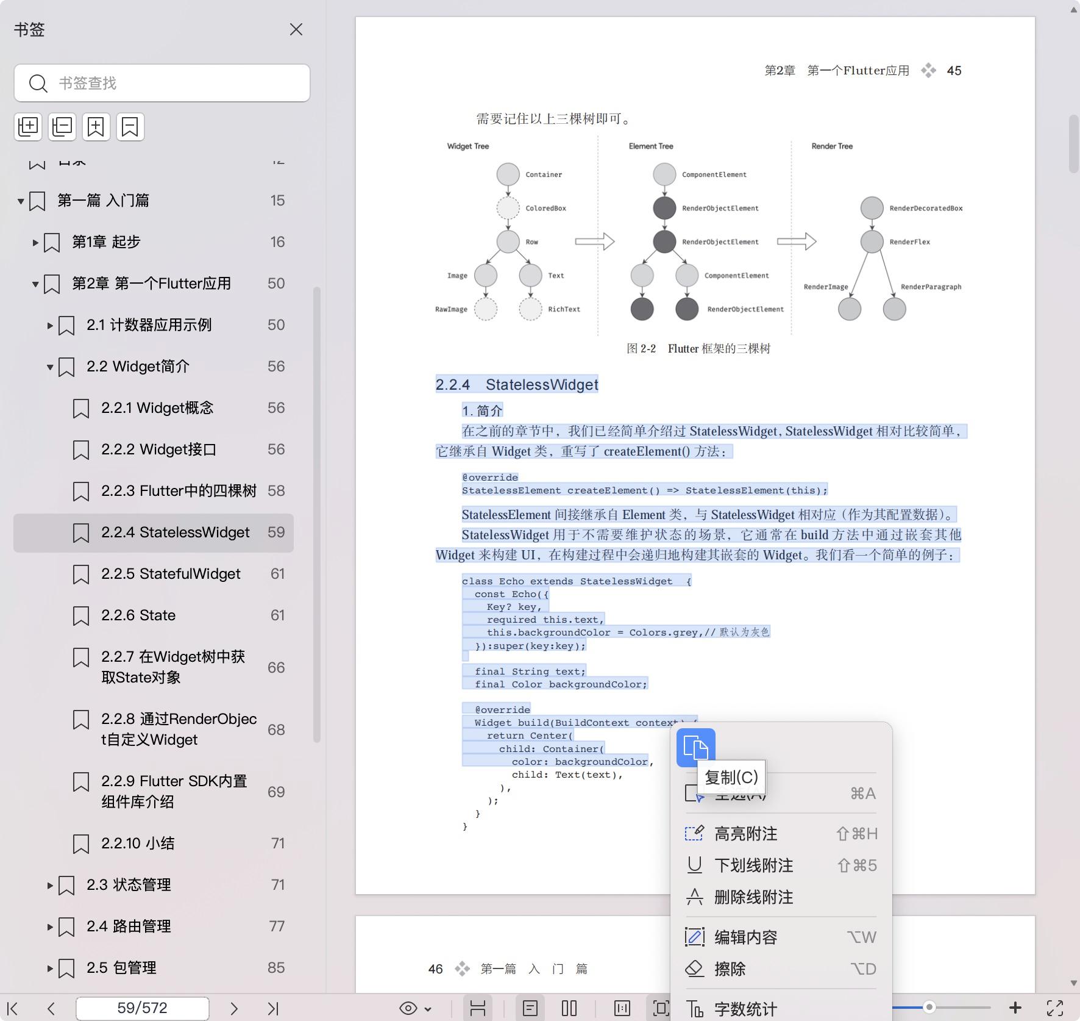This screenshot has height=1021, width=1080.
Task: Open fullscreen mode from bottom toolbar
Action: (1057, 1008)
